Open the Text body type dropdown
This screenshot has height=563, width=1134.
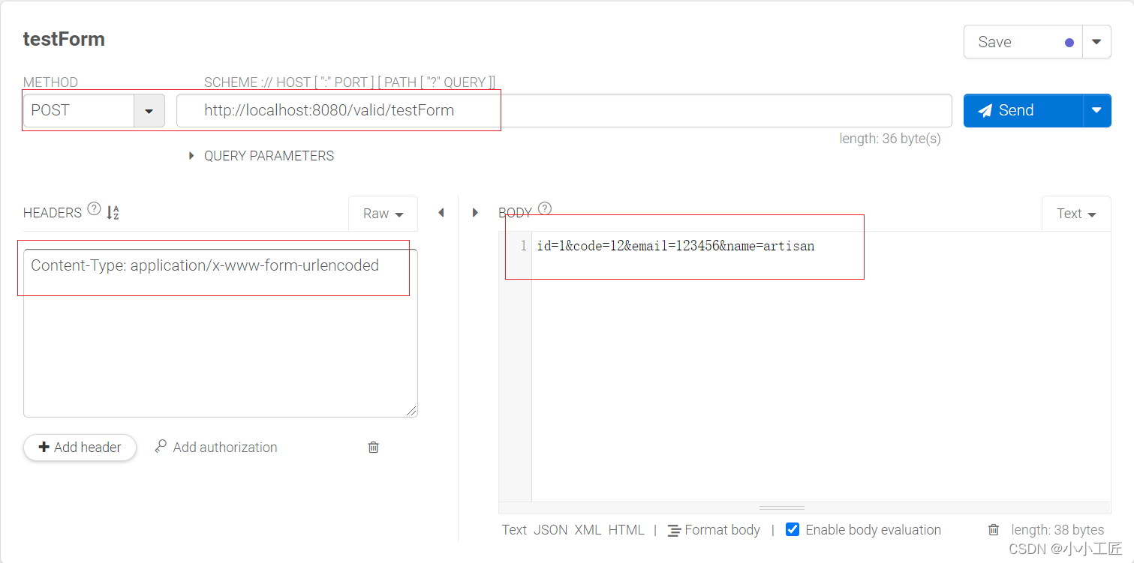tap(1076, 213)
